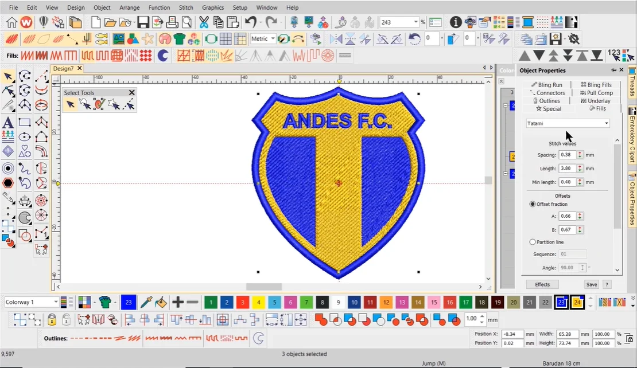Apply the red checkered motif fill
Image resolution: width=637 pixels, height=368 pixels.
(146, 55)
